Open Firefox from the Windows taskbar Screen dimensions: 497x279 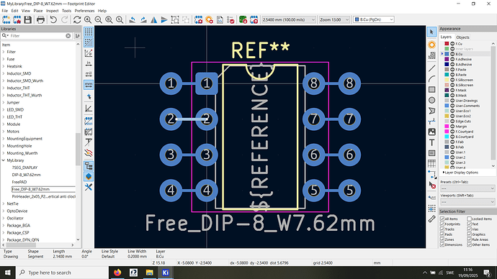pos(117,273)
